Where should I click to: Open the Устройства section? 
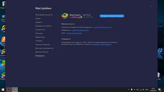pyautogui.click(x=40, y=30)
